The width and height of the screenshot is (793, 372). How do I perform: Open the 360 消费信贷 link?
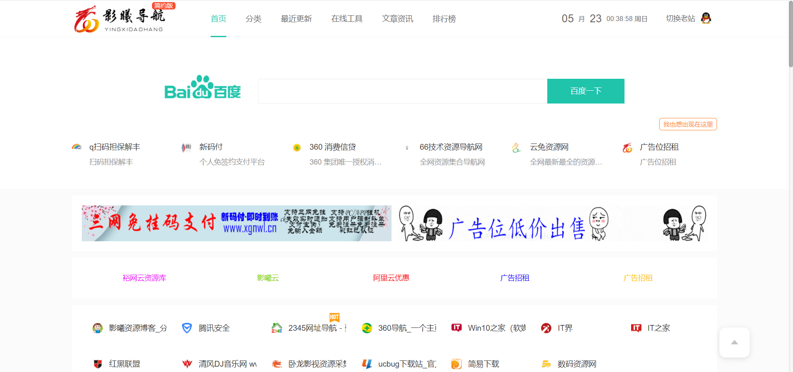click(332, 147)
